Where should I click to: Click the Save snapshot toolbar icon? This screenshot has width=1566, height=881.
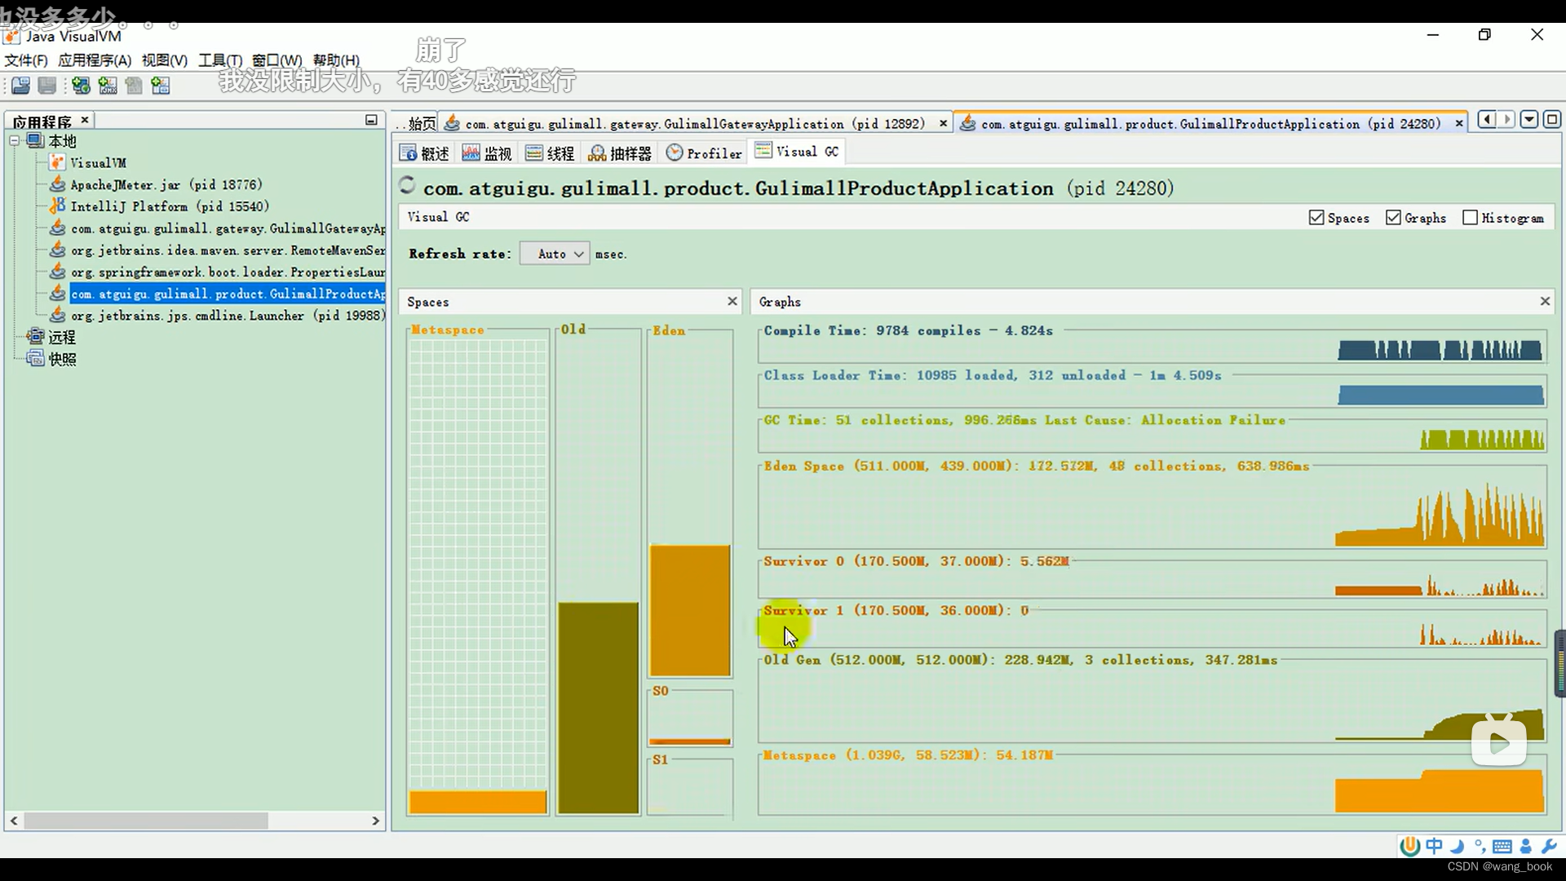pos(47,85)
